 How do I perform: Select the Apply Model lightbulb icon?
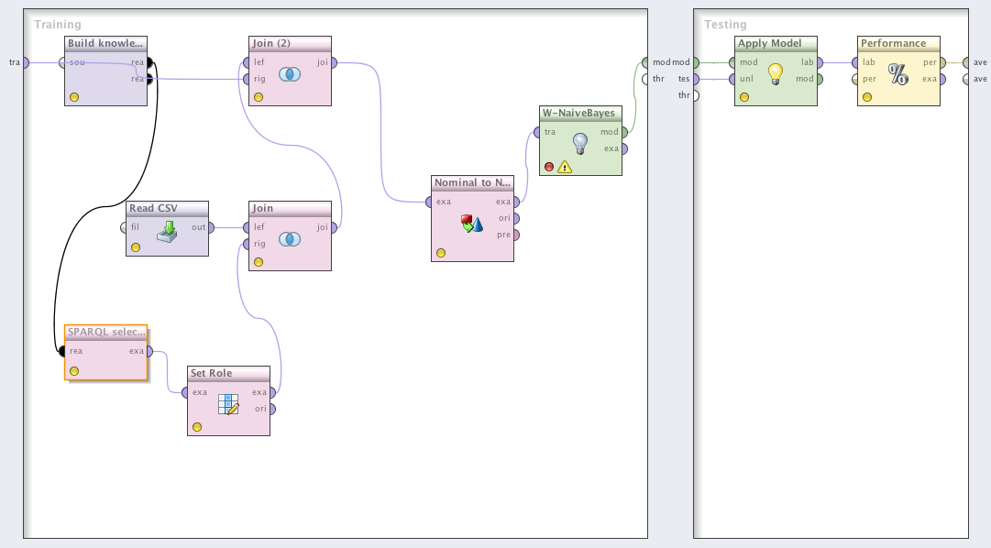pos(776,73)
